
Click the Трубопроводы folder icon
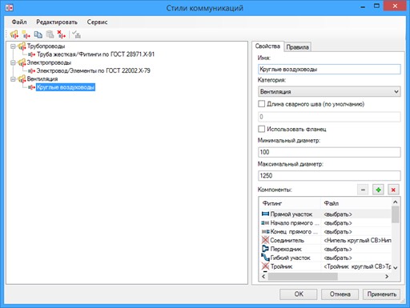pyautogui.click(x=22, y=46)
